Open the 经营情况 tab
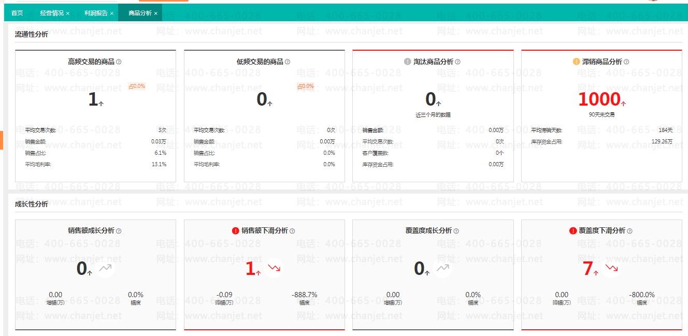Viewport: 688px width, 336px height. click(52, 13)
